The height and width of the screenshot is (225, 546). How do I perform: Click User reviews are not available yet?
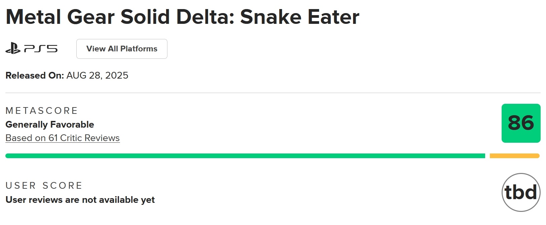point(80,200)
